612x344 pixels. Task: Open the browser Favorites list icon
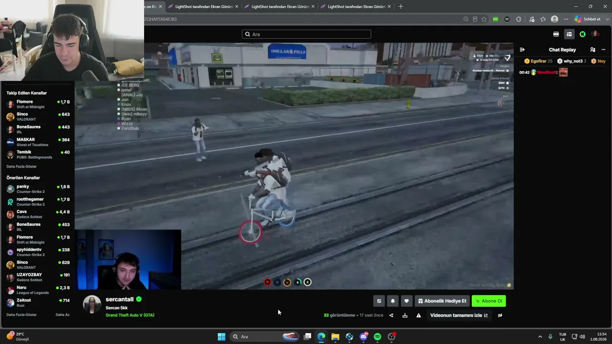pyautogui.click(x=543, y=19)
